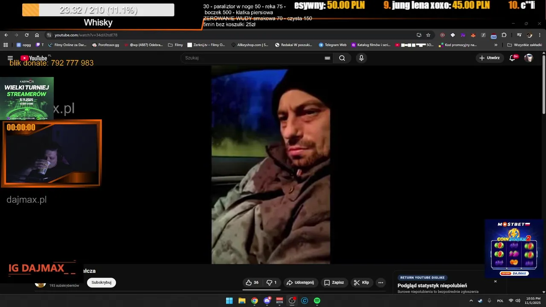This screenshot has width=546, height=307.
Task: Open OBS Studio from the taskbar
Action: tap(292, 301)
